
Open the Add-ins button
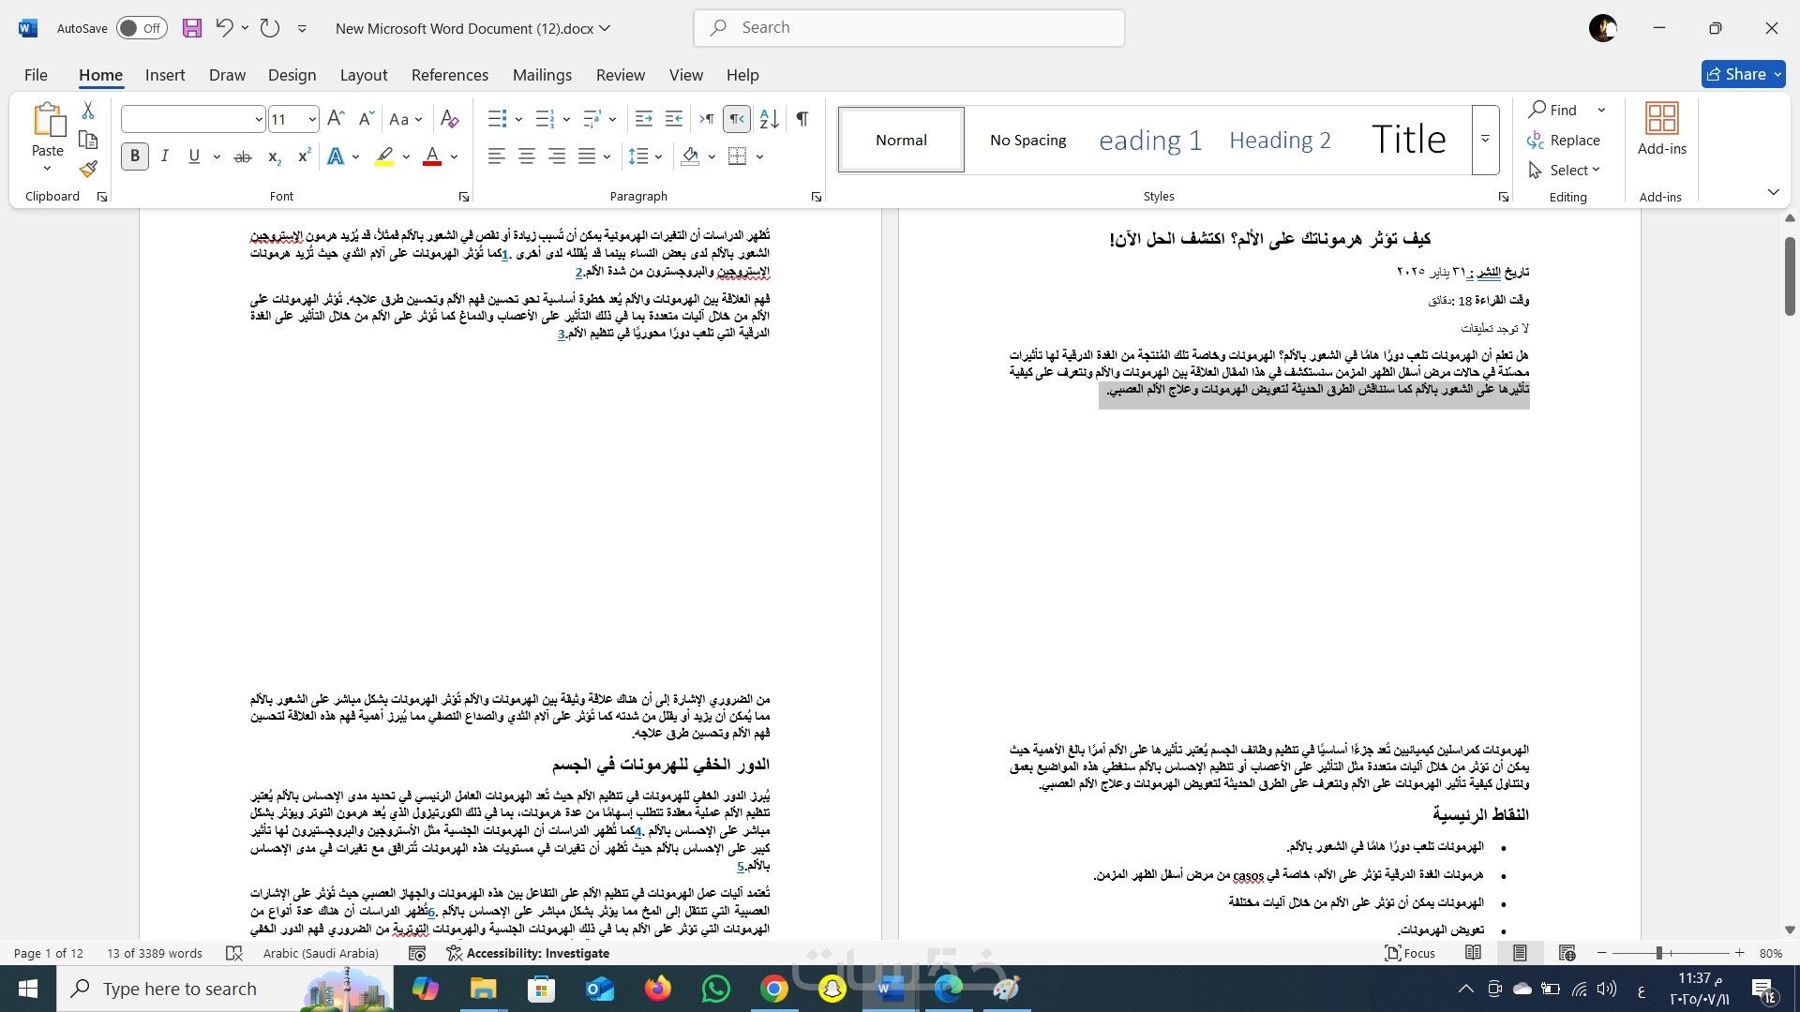1661,129
